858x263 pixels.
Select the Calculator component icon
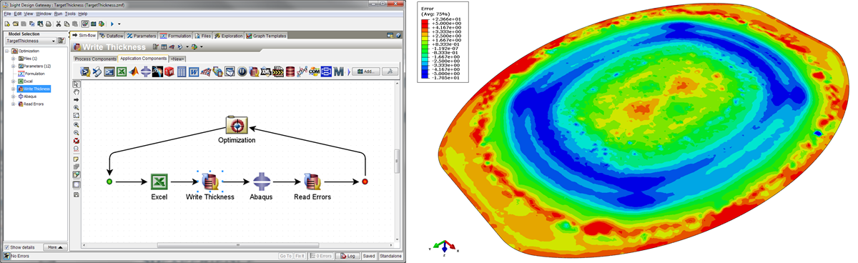point(181,71)
